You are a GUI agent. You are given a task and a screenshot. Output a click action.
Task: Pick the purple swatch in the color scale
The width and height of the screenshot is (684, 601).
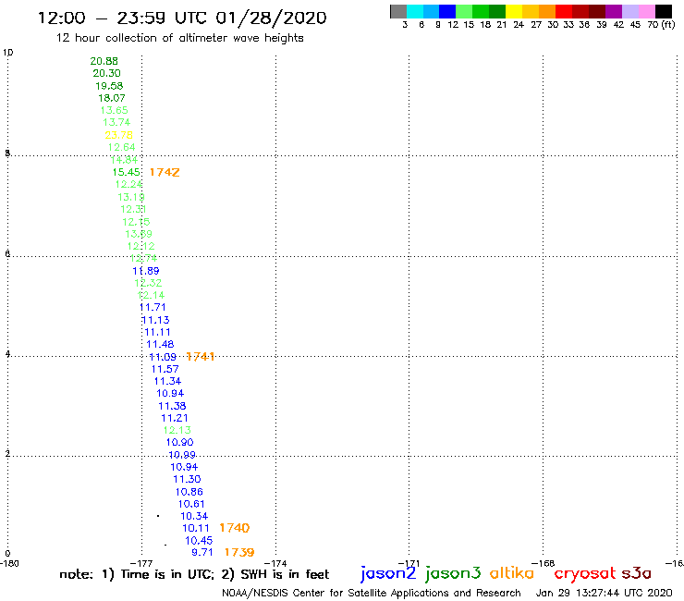614,11
